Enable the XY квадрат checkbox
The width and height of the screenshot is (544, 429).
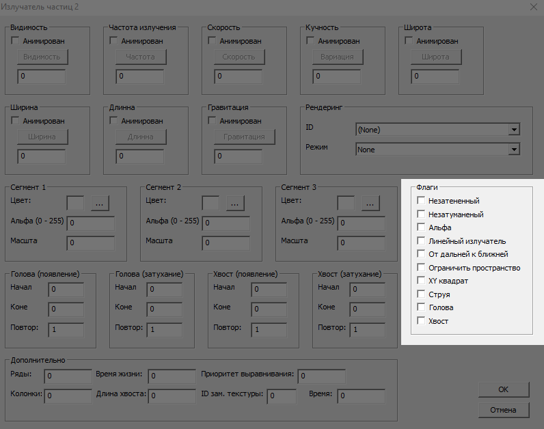421,281
